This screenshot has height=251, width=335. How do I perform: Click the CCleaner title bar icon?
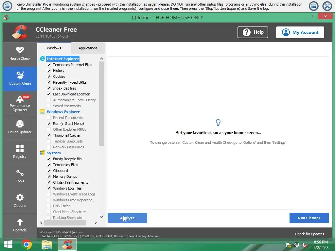(6, 17)
